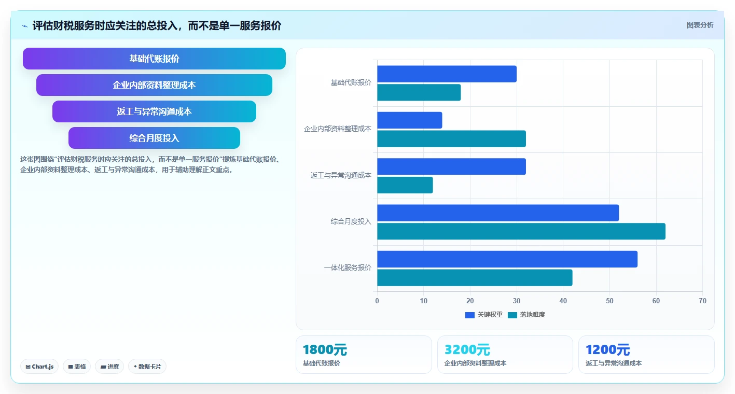Click the 数据卡片 tag chip
Screen dimensions: 735x394
(x=147, y=367)
